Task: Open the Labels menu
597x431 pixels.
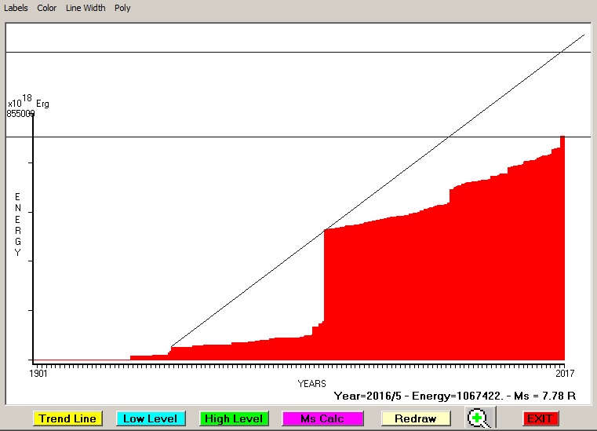Action: point(16,8)
